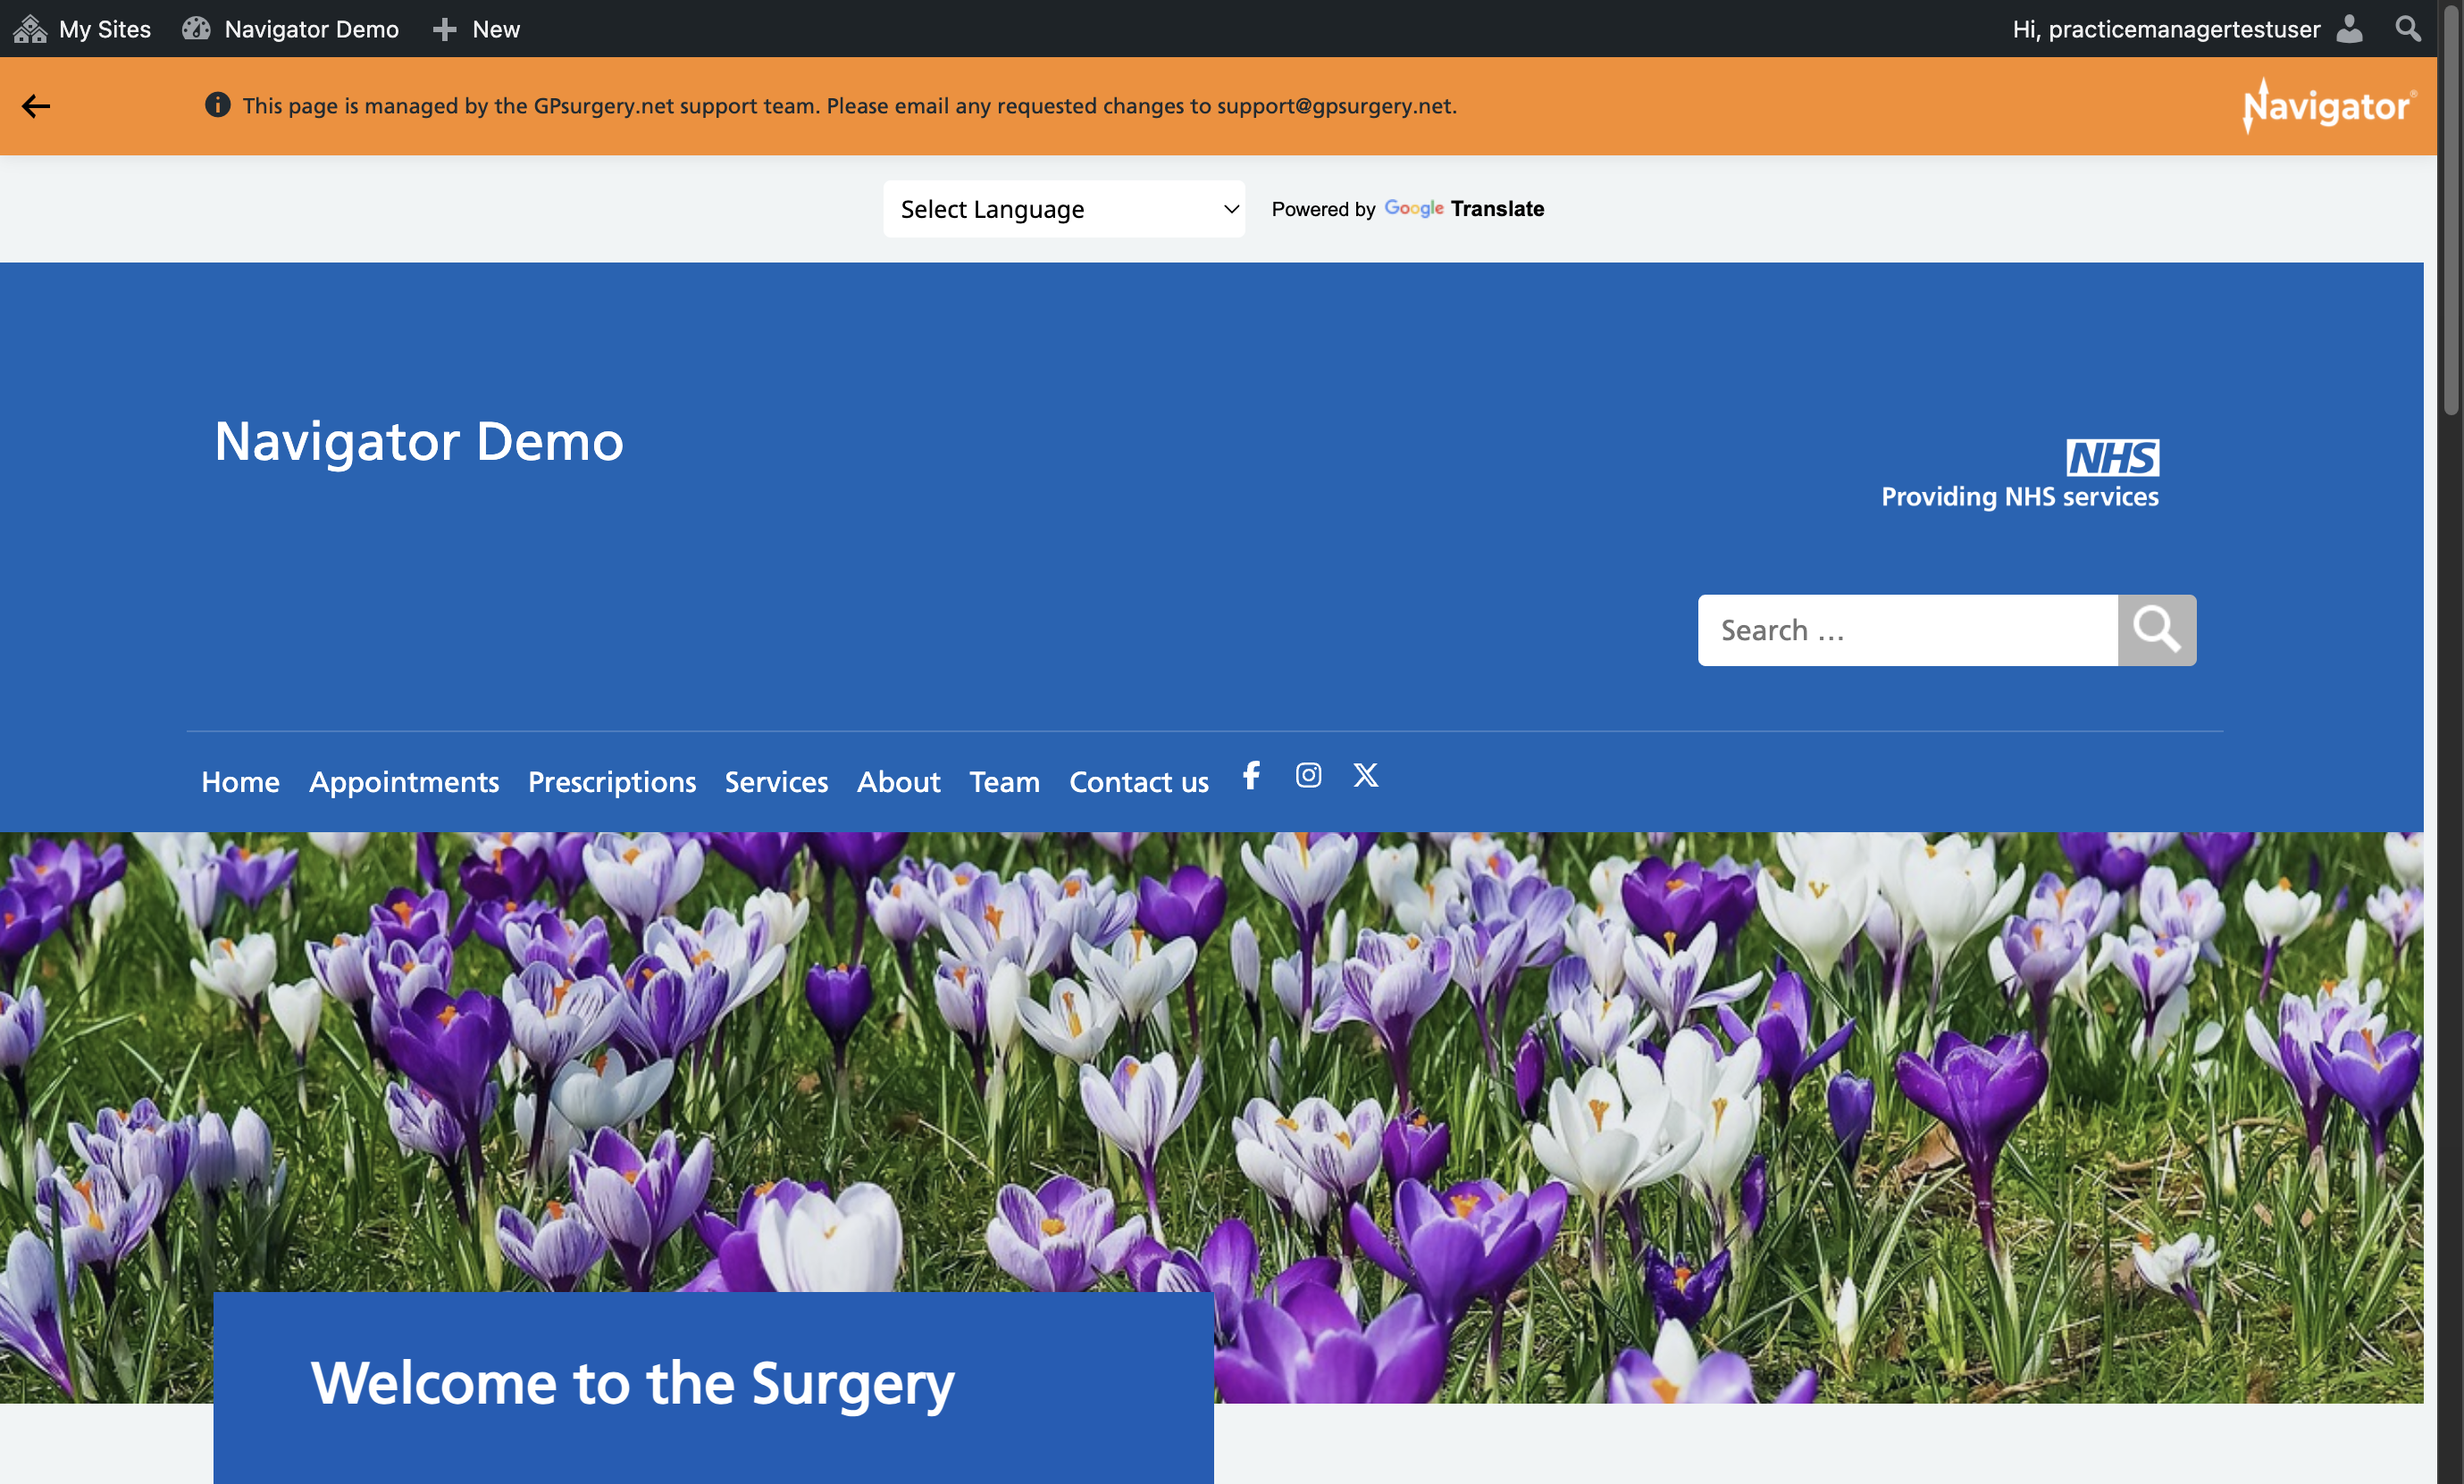Open the About page
This screenshot has width=2464, height=1484.
898,781
